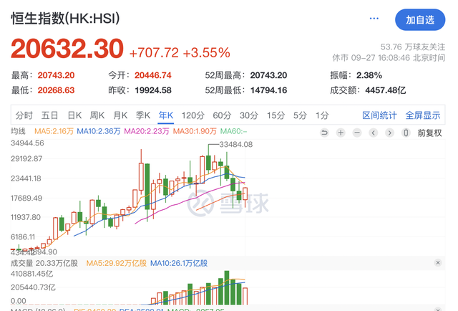Click the latest red candlestick on chart

click(245, 194)
